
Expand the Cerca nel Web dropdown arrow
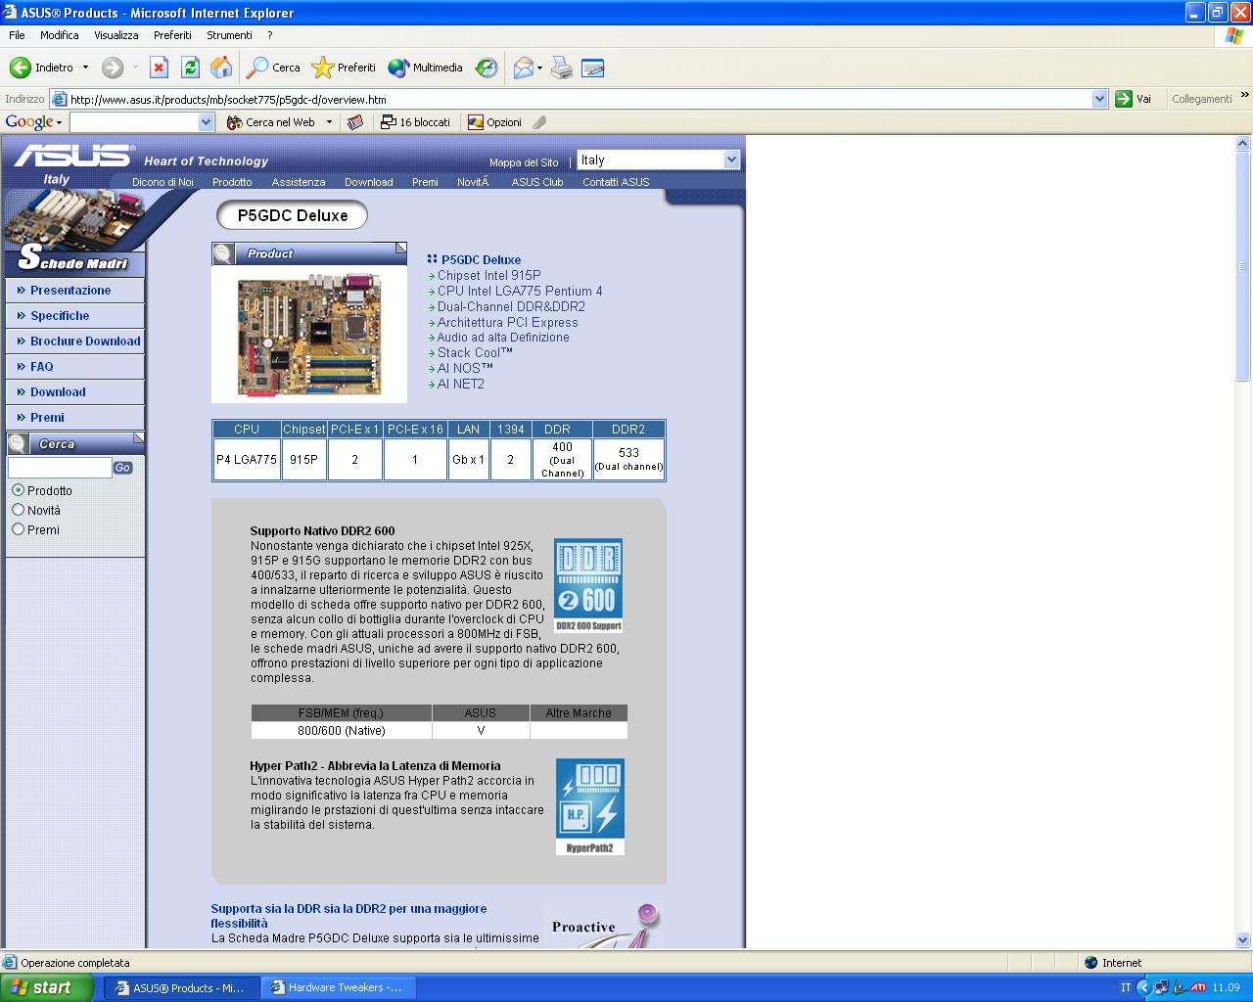click(x=329, y=122)
